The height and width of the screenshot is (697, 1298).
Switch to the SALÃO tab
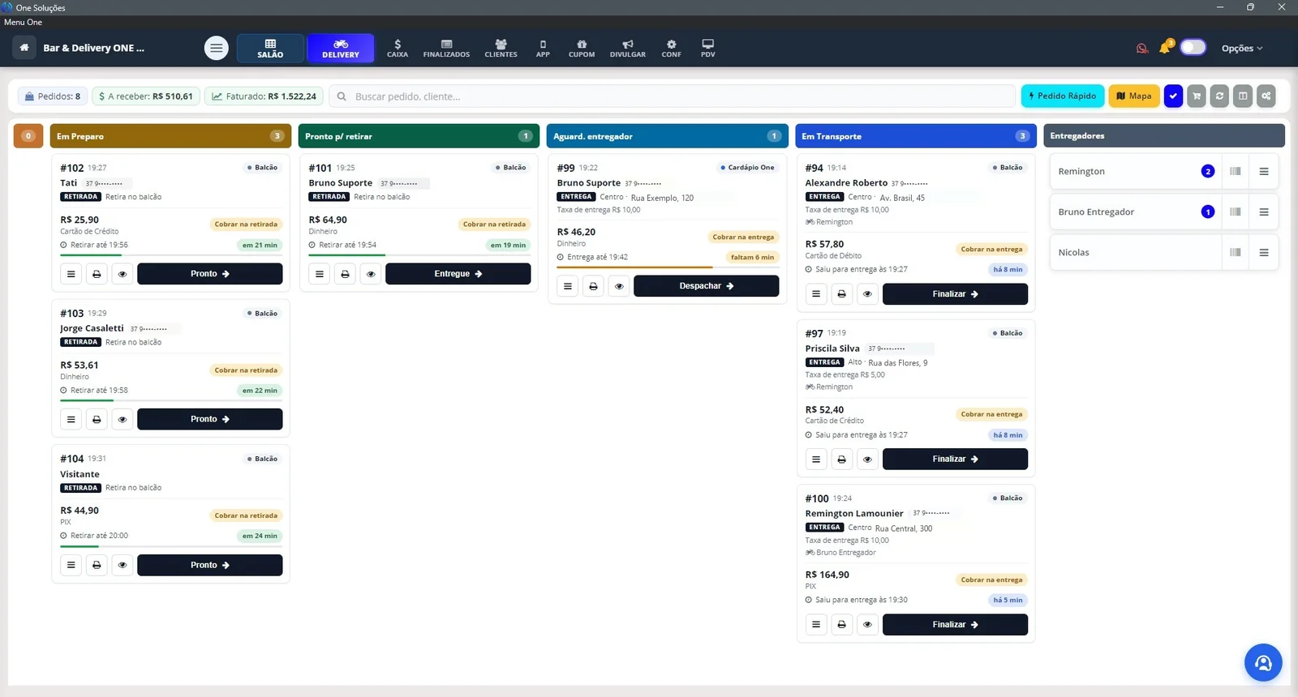[270, 48]
